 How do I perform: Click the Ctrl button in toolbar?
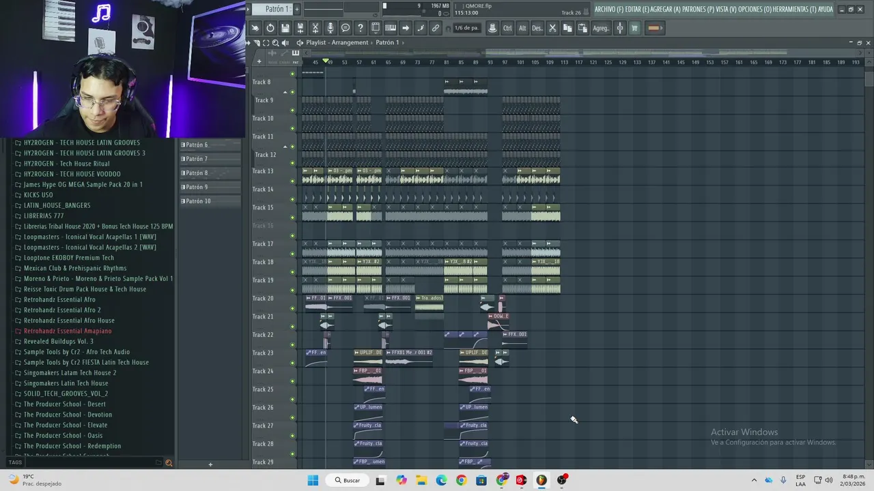click(x=507, y=28)
